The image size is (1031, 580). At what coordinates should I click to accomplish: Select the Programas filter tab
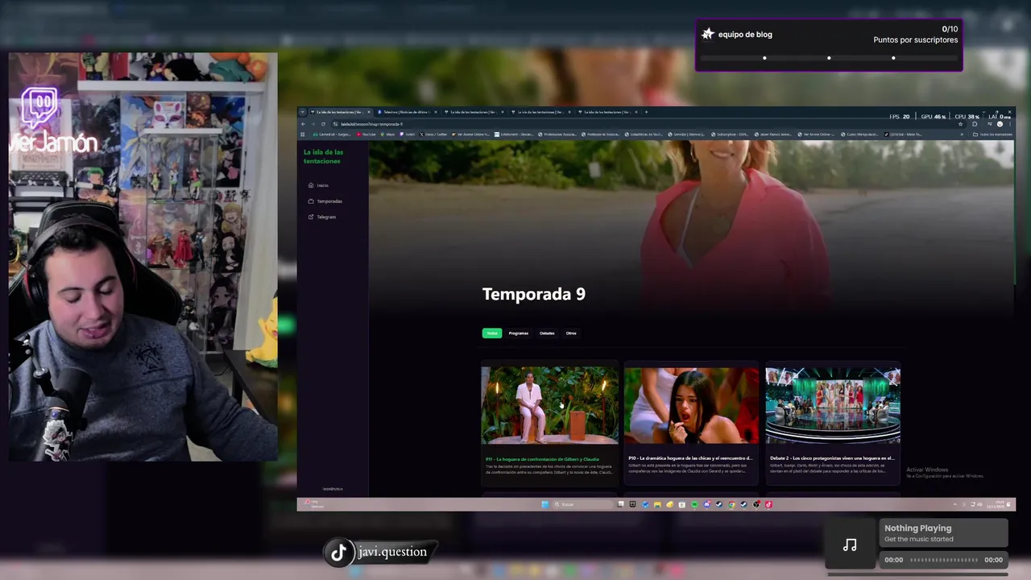click(518, 333)
